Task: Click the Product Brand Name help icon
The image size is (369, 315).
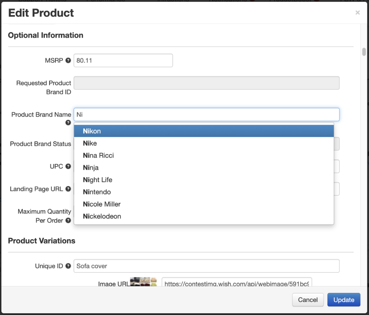Action: [x=68, y=123]
